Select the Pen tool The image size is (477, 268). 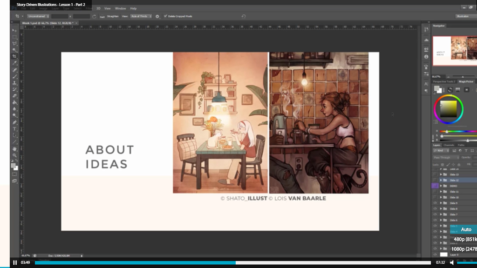pyautogui.click(x=14, y=122)
